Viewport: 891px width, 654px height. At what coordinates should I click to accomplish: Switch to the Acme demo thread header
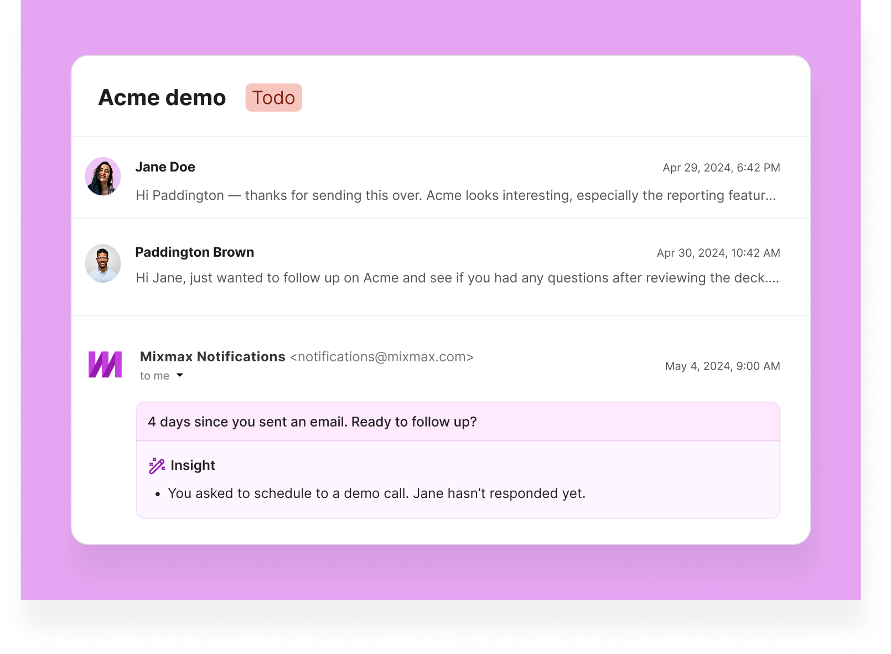point(162,97)
